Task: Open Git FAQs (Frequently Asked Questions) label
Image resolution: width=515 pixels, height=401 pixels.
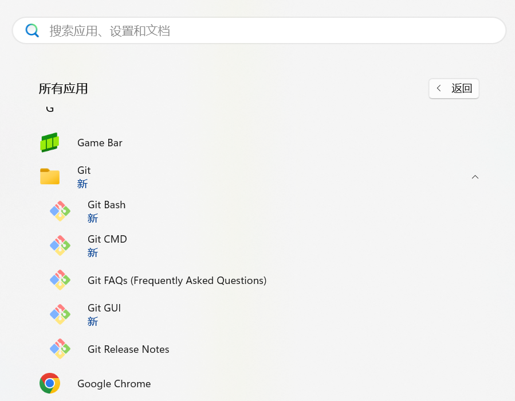Action: click(x=177, y=281)
